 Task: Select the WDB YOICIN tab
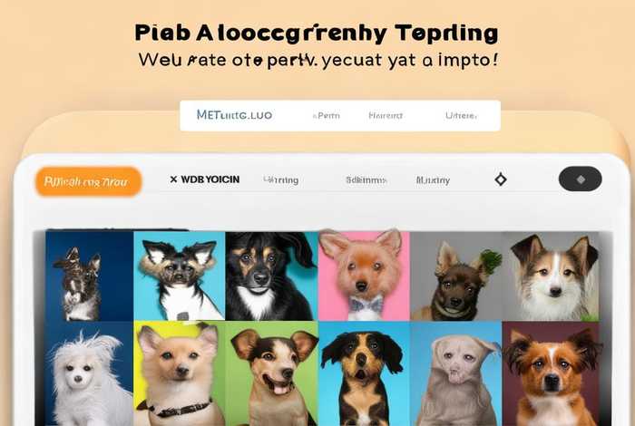point(210,179)
